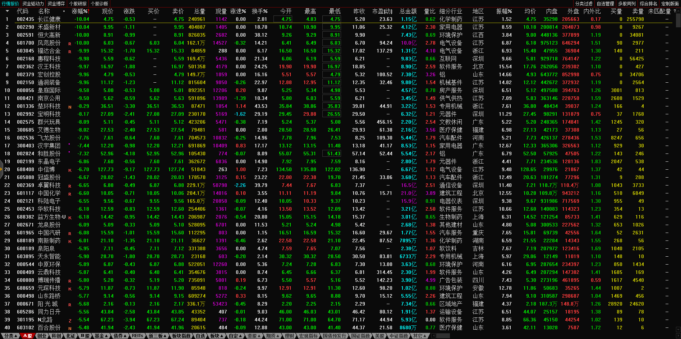This screenshot has width=681, height=339.
Task: Sort by the 涨幅% column header
Action: pyautogui.click(x=80, y=11)
